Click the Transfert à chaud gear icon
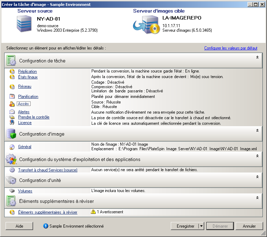 tap(12, 170)
